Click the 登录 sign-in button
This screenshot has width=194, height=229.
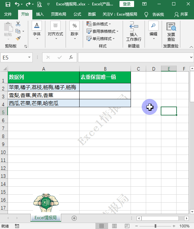coord(126,4)
